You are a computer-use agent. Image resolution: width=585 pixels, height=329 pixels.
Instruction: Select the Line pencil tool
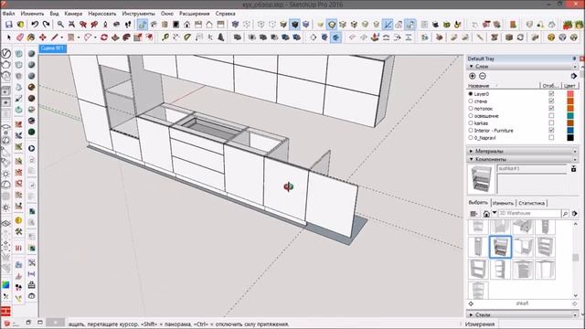click(x=55, y=37)
